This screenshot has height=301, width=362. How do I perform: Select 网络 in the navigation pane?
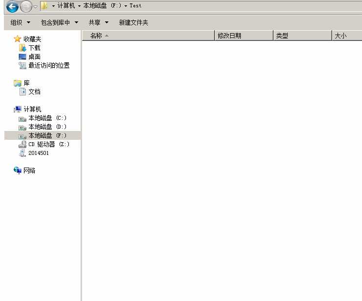click(x=29, y=170)
